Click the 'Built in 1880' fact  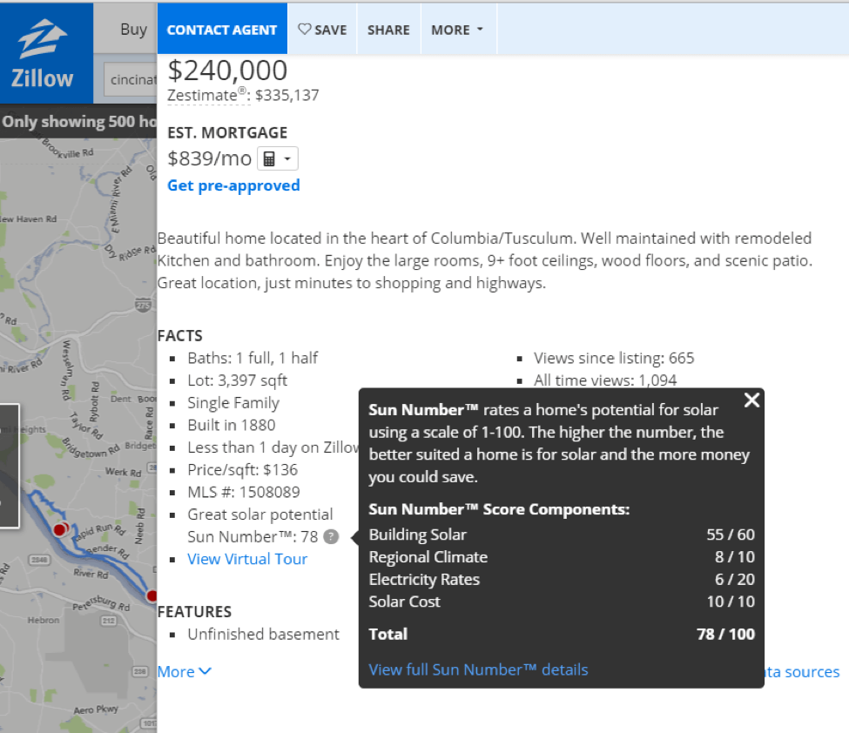[x=232, y=426]
